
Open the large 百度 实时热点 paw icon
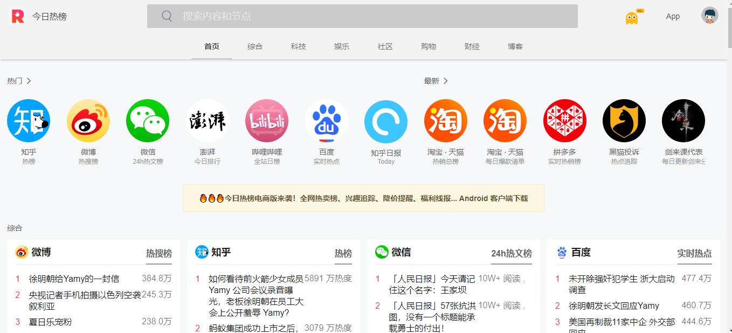tap(327, 121)
